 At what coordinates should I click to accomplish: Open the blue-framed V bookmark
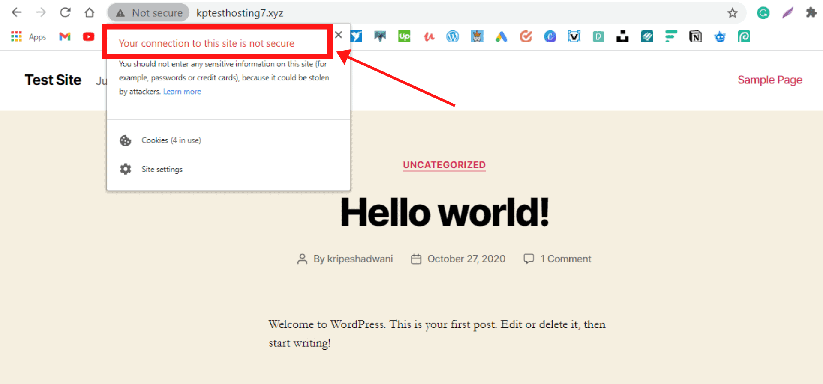574,36
